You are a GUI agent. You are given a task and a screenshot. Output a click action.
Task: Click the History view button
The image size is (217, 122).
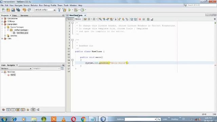click(x=78, y=19)
